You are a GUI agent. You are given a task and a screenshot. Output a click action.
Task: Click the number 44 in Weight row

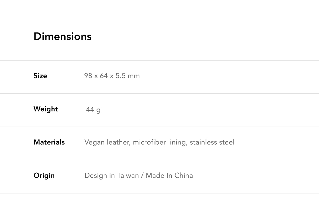point(90,110)
